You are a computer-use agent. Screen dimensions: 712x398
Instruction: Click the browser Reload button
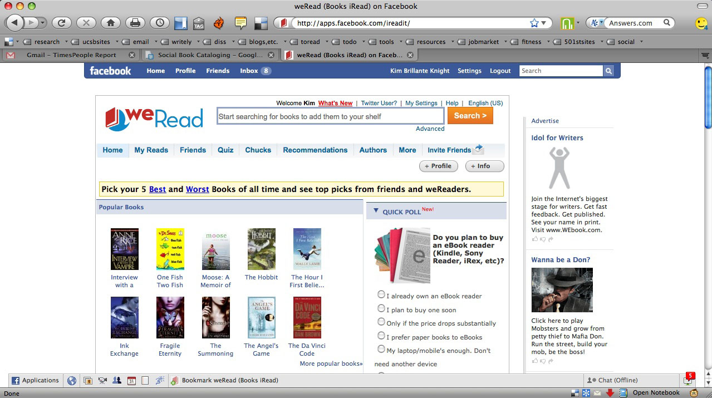(61, 23)
